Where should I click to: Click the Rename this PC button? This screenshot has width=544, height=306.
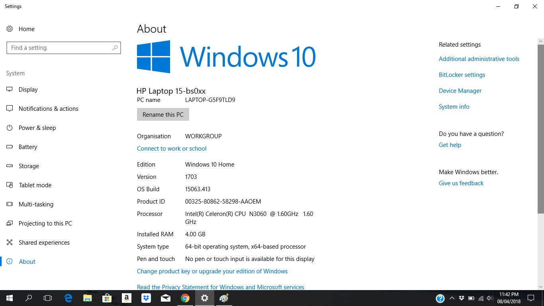pyautogui.click(x=163, y=114)
